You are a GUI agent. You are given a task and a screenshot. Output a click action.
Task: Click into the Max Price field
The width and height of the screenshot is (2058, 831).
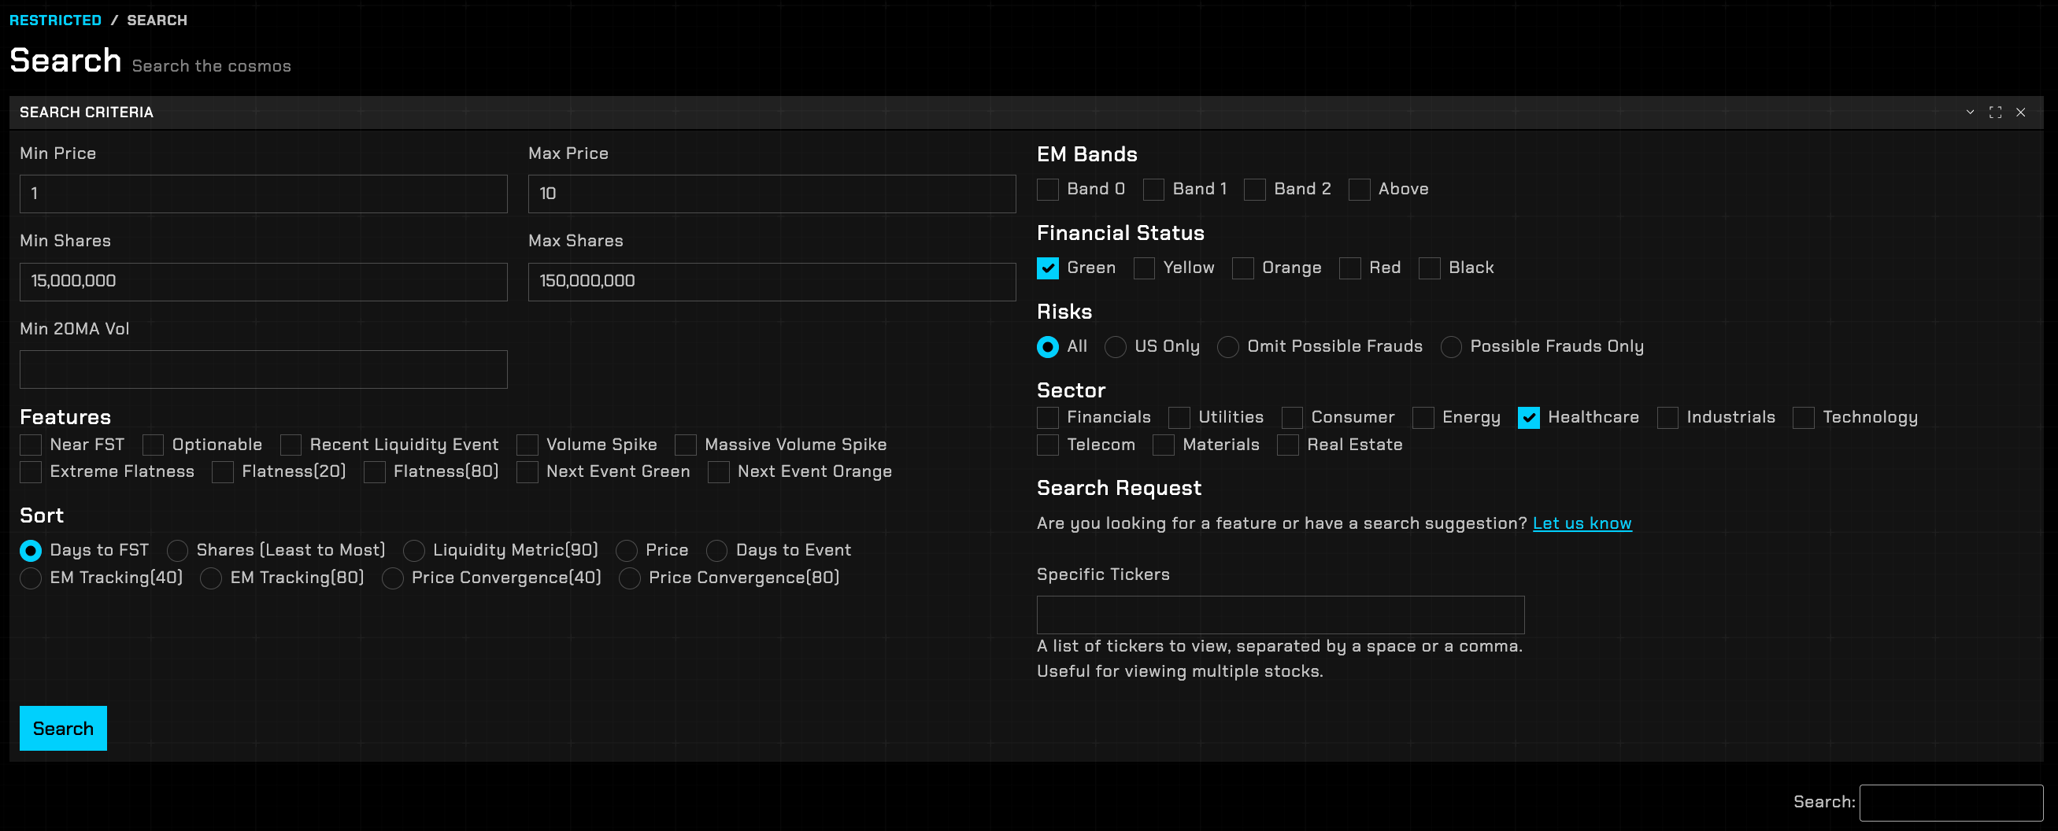[771, 194]
